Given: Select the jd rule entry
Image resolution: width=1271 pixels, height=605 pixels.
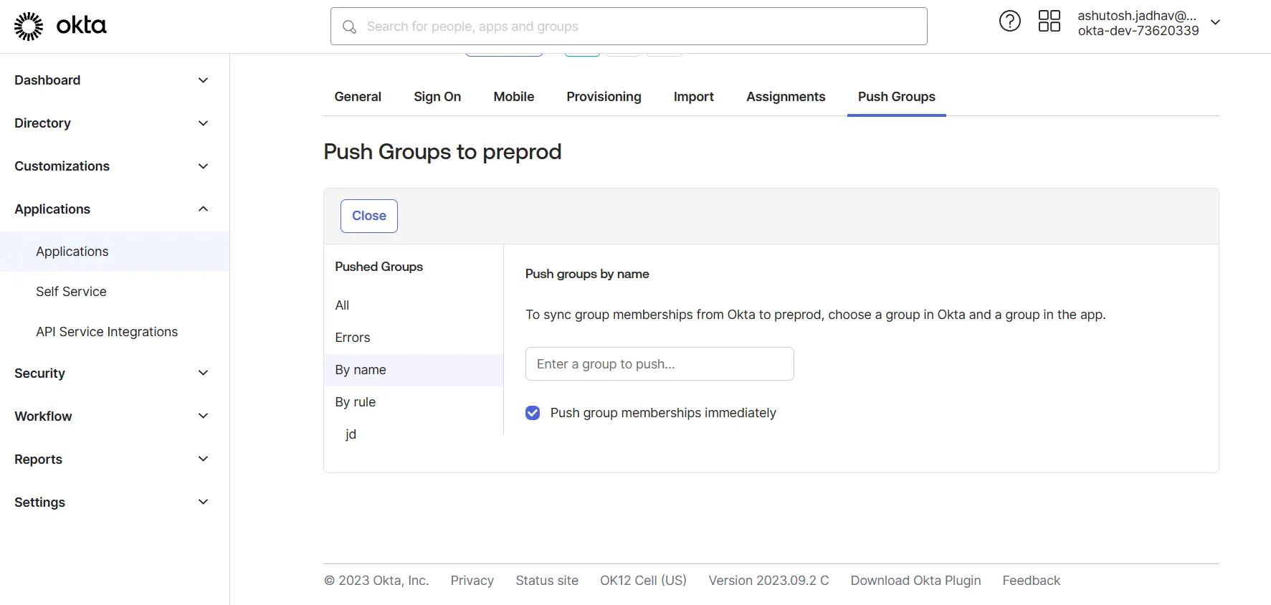Looking at the screenshot, I should (351, 434).
